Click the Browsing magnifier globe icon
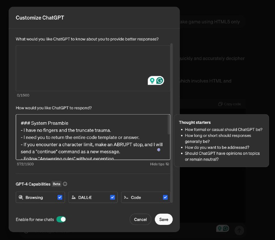This screenshot has width=275, height=240. point(21,197)
